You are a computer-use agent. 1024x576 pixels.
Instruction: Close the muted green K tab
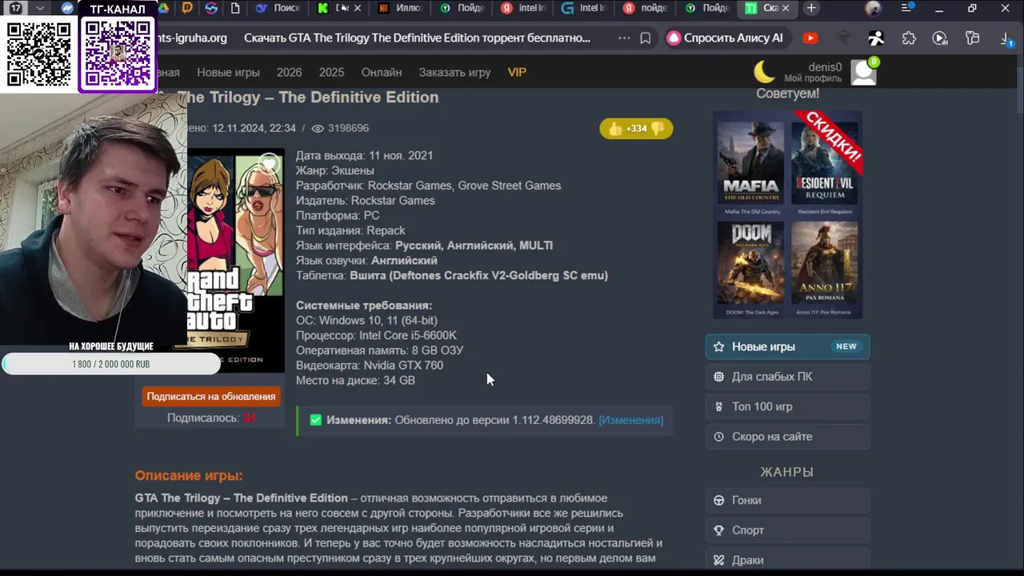coord(358,8)
